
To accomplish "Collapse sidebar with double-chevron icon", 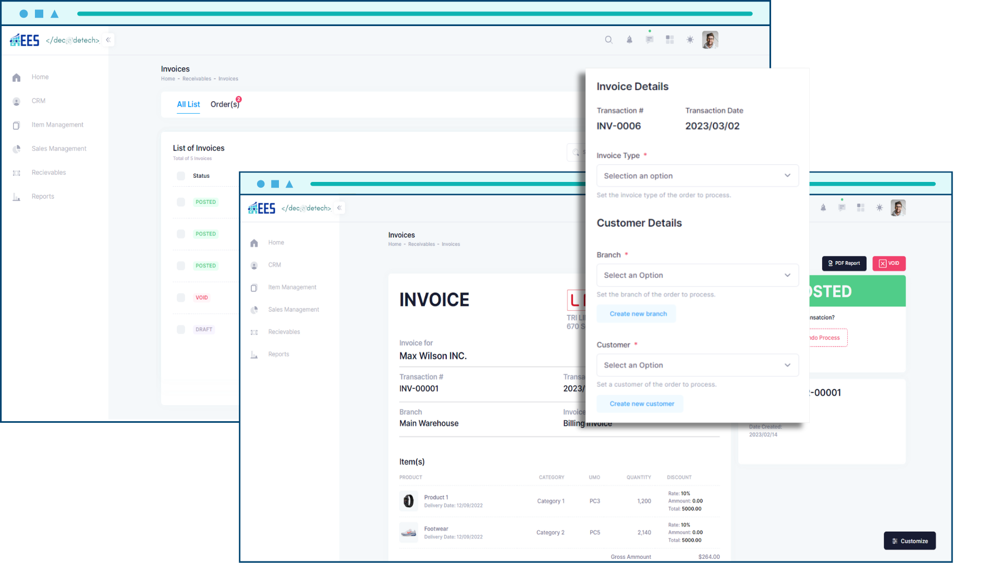I will pyautogui.click(x=108, y=40).
